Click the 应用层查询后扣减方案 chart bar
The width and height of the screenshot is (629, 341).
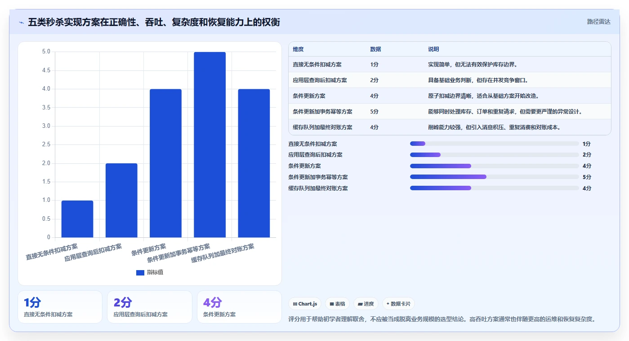coord(121,201)
